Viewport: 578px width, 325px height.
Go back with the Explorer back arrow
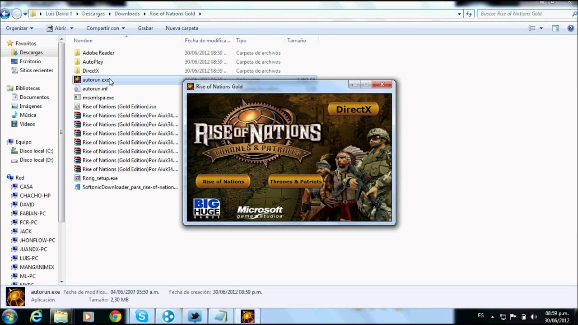click(x=5, y=14)
